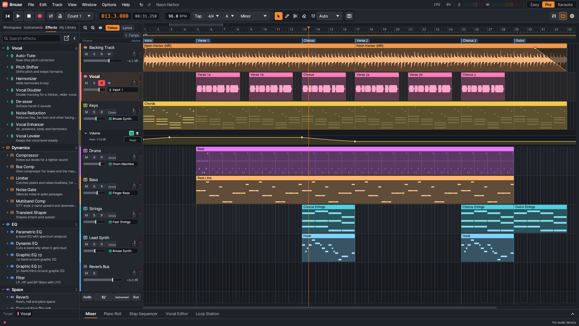
Task: Stop playback with the Stop button
Action: point(29,16)
